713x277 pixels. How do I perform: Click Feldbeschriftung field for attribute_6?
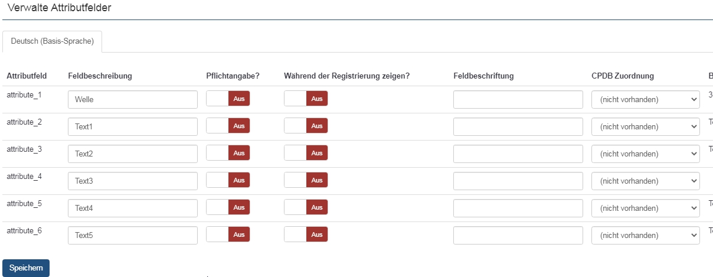tap(518, 235)
